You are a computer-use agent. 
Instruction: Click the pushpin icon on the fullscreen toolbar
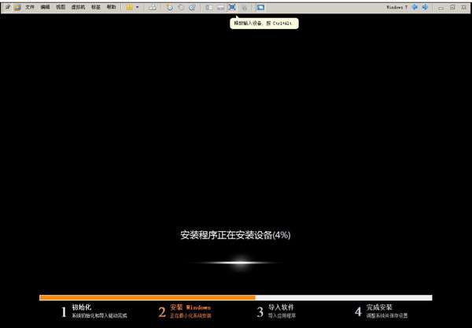[8, 7]
